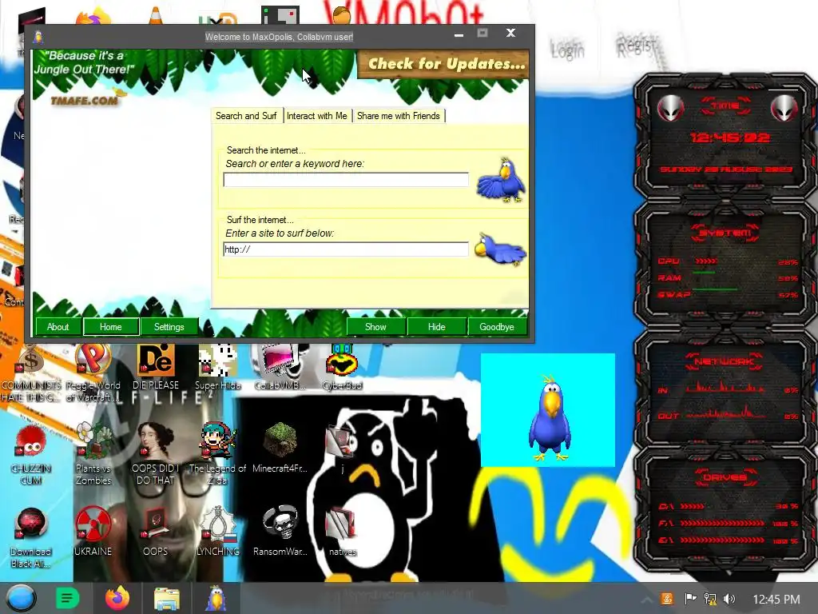Select the RansomWar skull desktop icon

(280, 532)
